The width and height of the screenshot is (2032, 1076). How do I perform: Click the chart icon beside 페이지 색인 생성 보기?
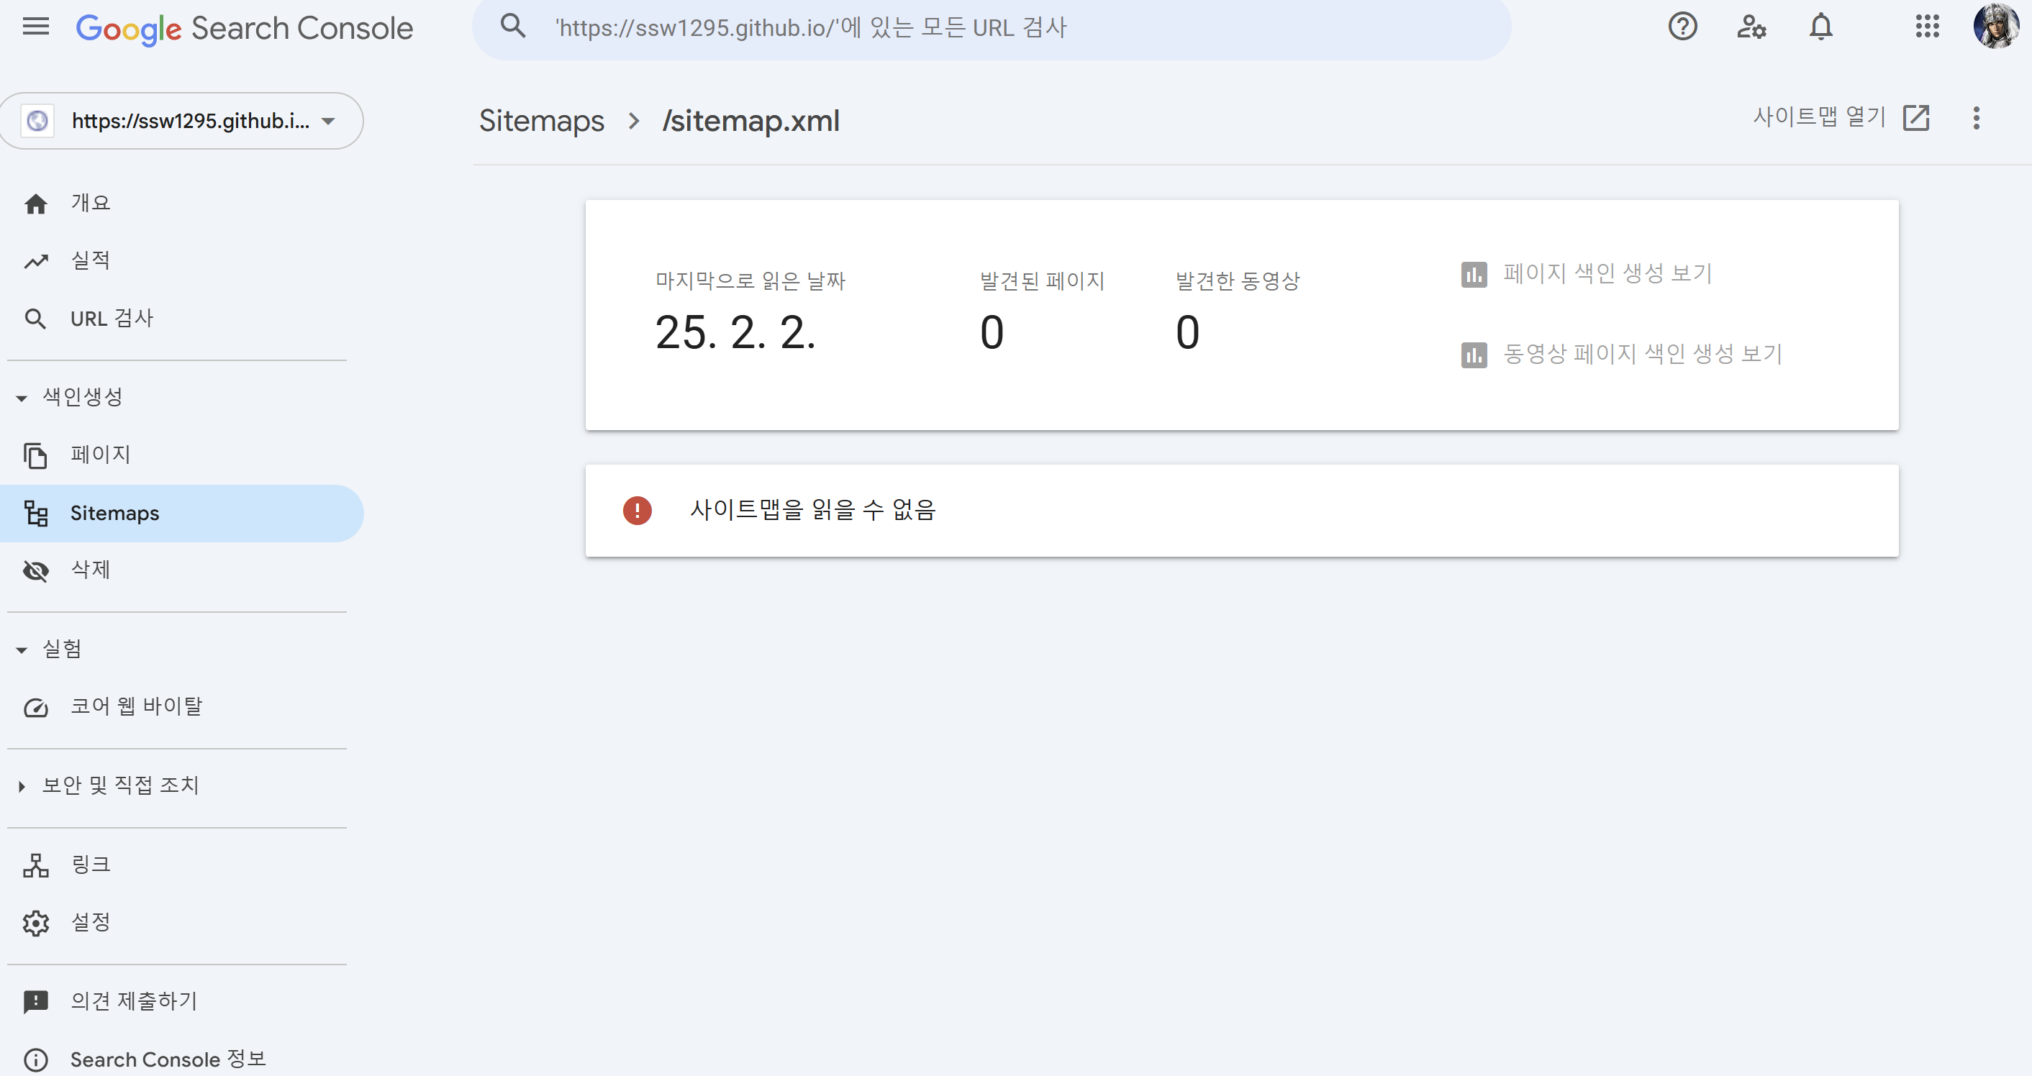1474,274
